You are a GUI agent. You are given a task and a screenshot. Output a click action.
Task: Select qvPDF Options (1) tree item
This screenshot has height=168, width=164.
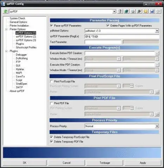pos(26,33)
